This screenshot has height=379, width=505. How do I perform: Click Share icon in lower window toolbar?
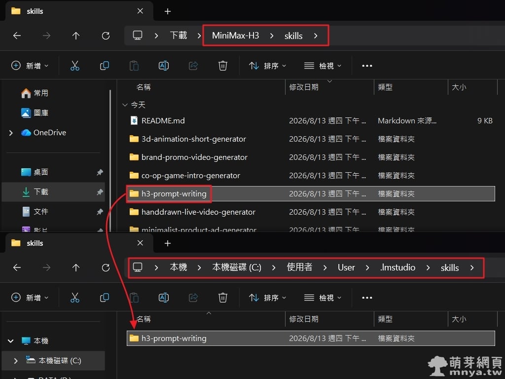coord(193,298)
